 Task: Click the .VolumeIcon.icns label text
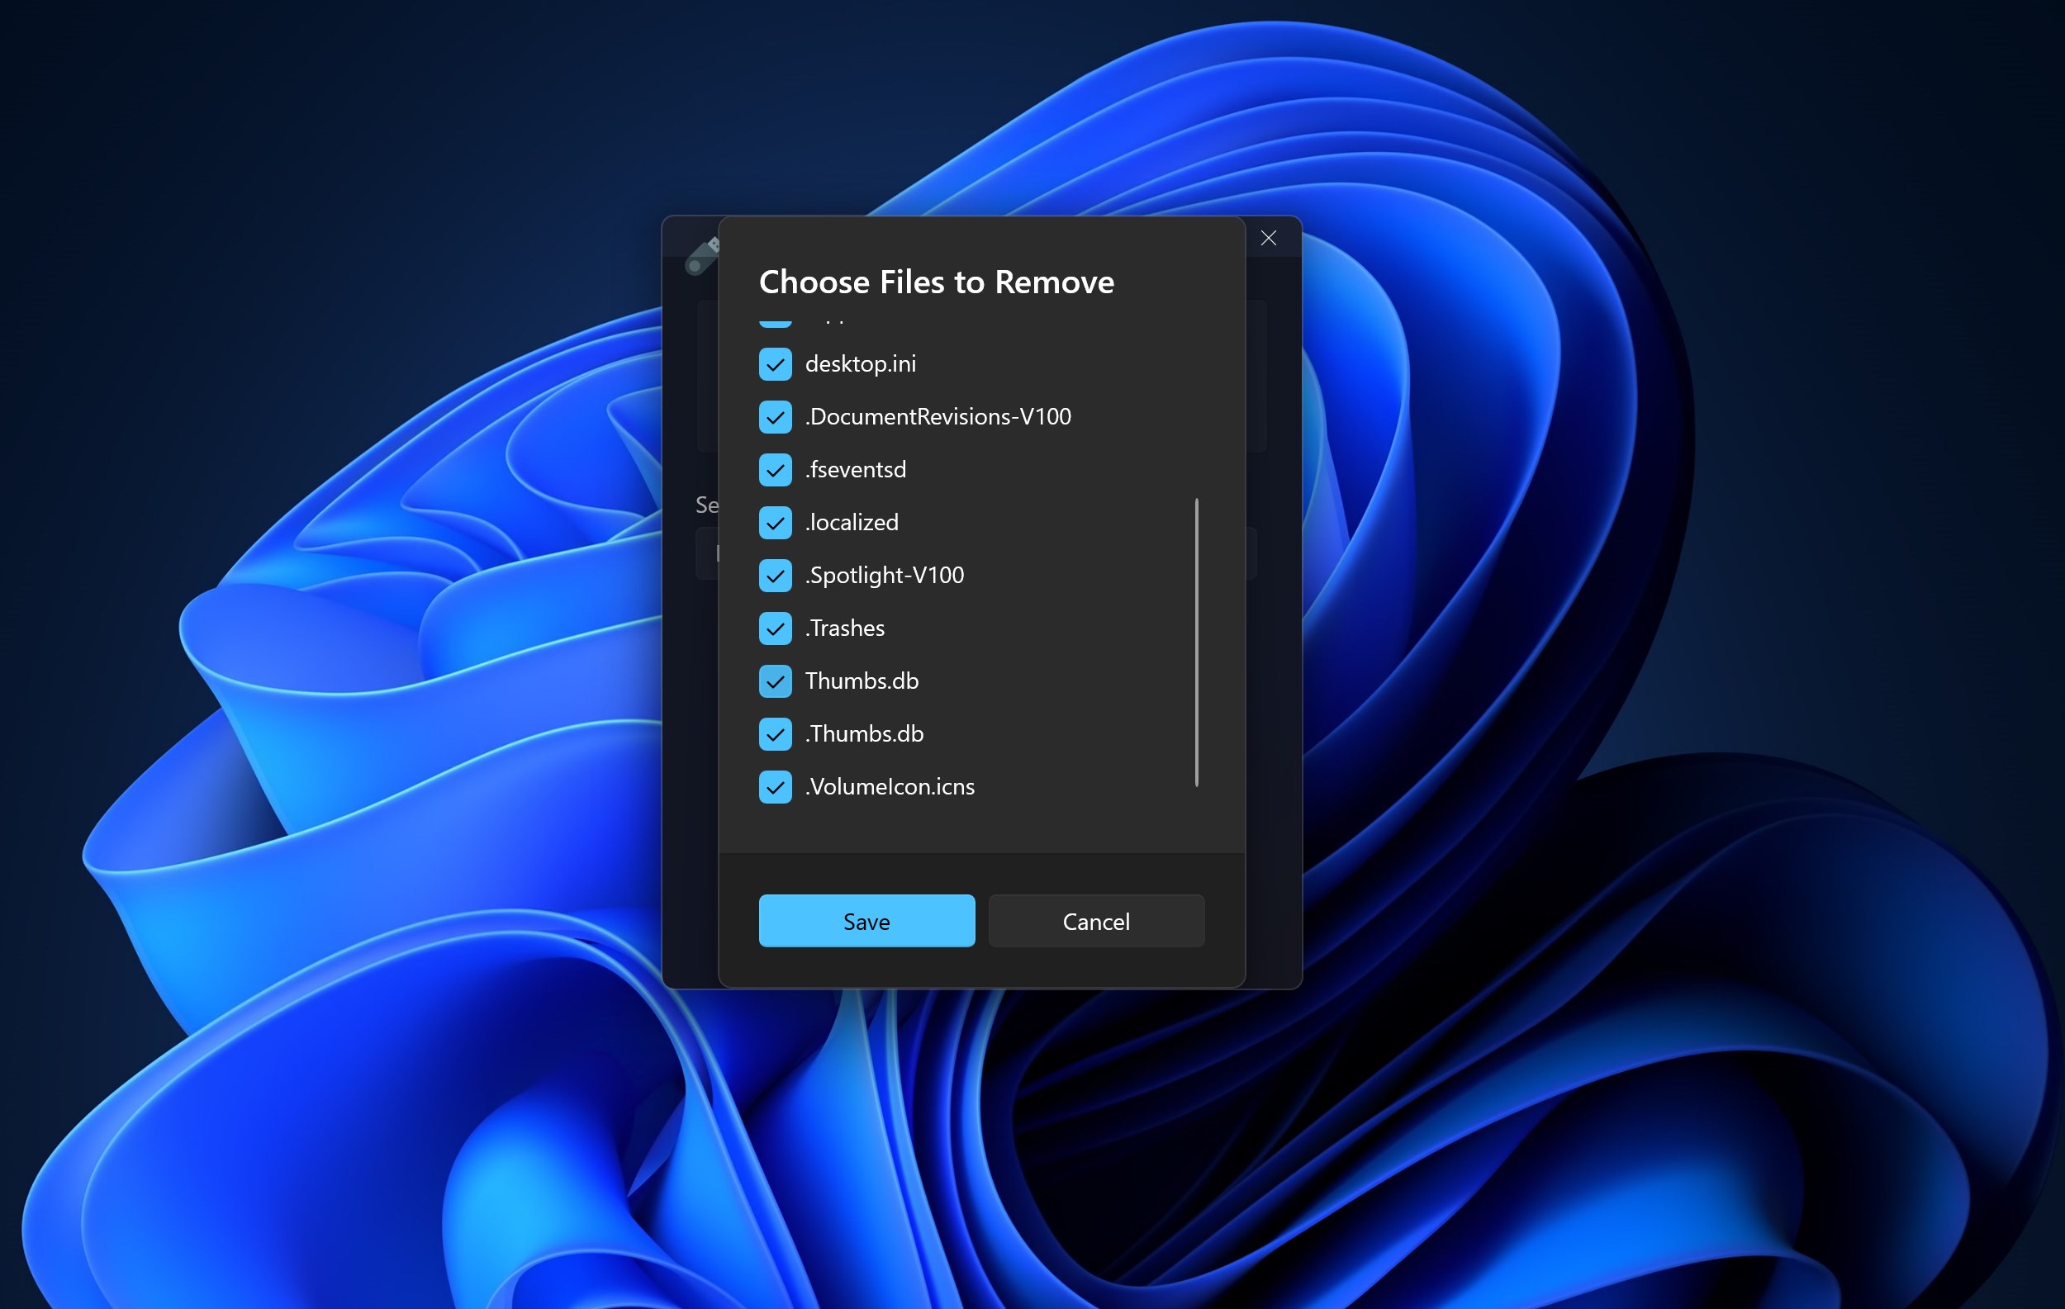point(890,787)
